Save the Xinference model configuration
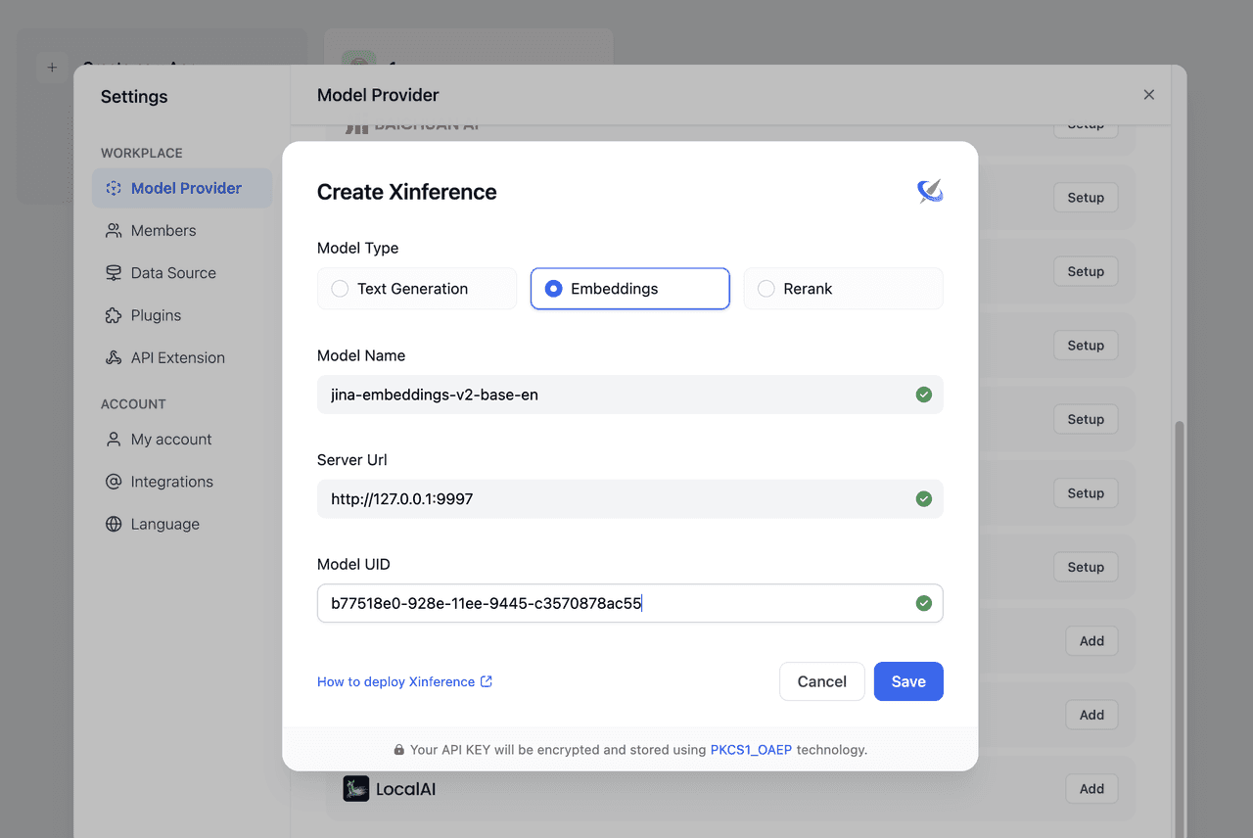The width and height of the screenshot is (1253, 838). pos(907,681)
